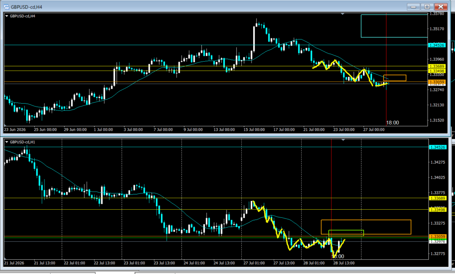Select the yellow 1.33498 price label on H1
Image resolution: width=455 pixels, height=274 pixels.
coord(438,210)
